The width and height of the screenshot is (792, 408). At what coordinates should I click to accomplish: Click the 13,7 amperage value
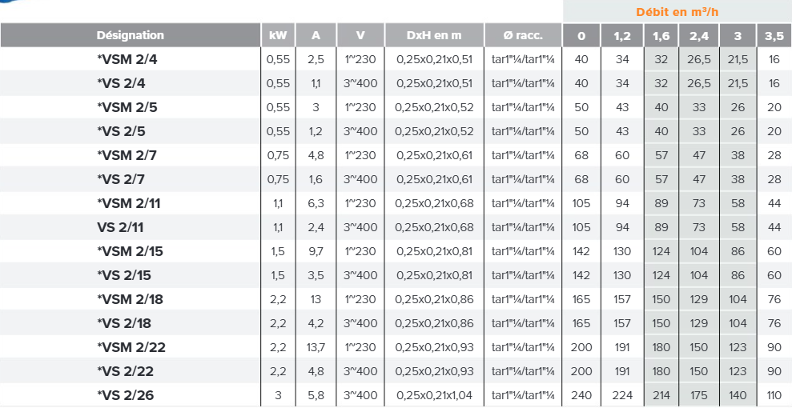[316, 347]
